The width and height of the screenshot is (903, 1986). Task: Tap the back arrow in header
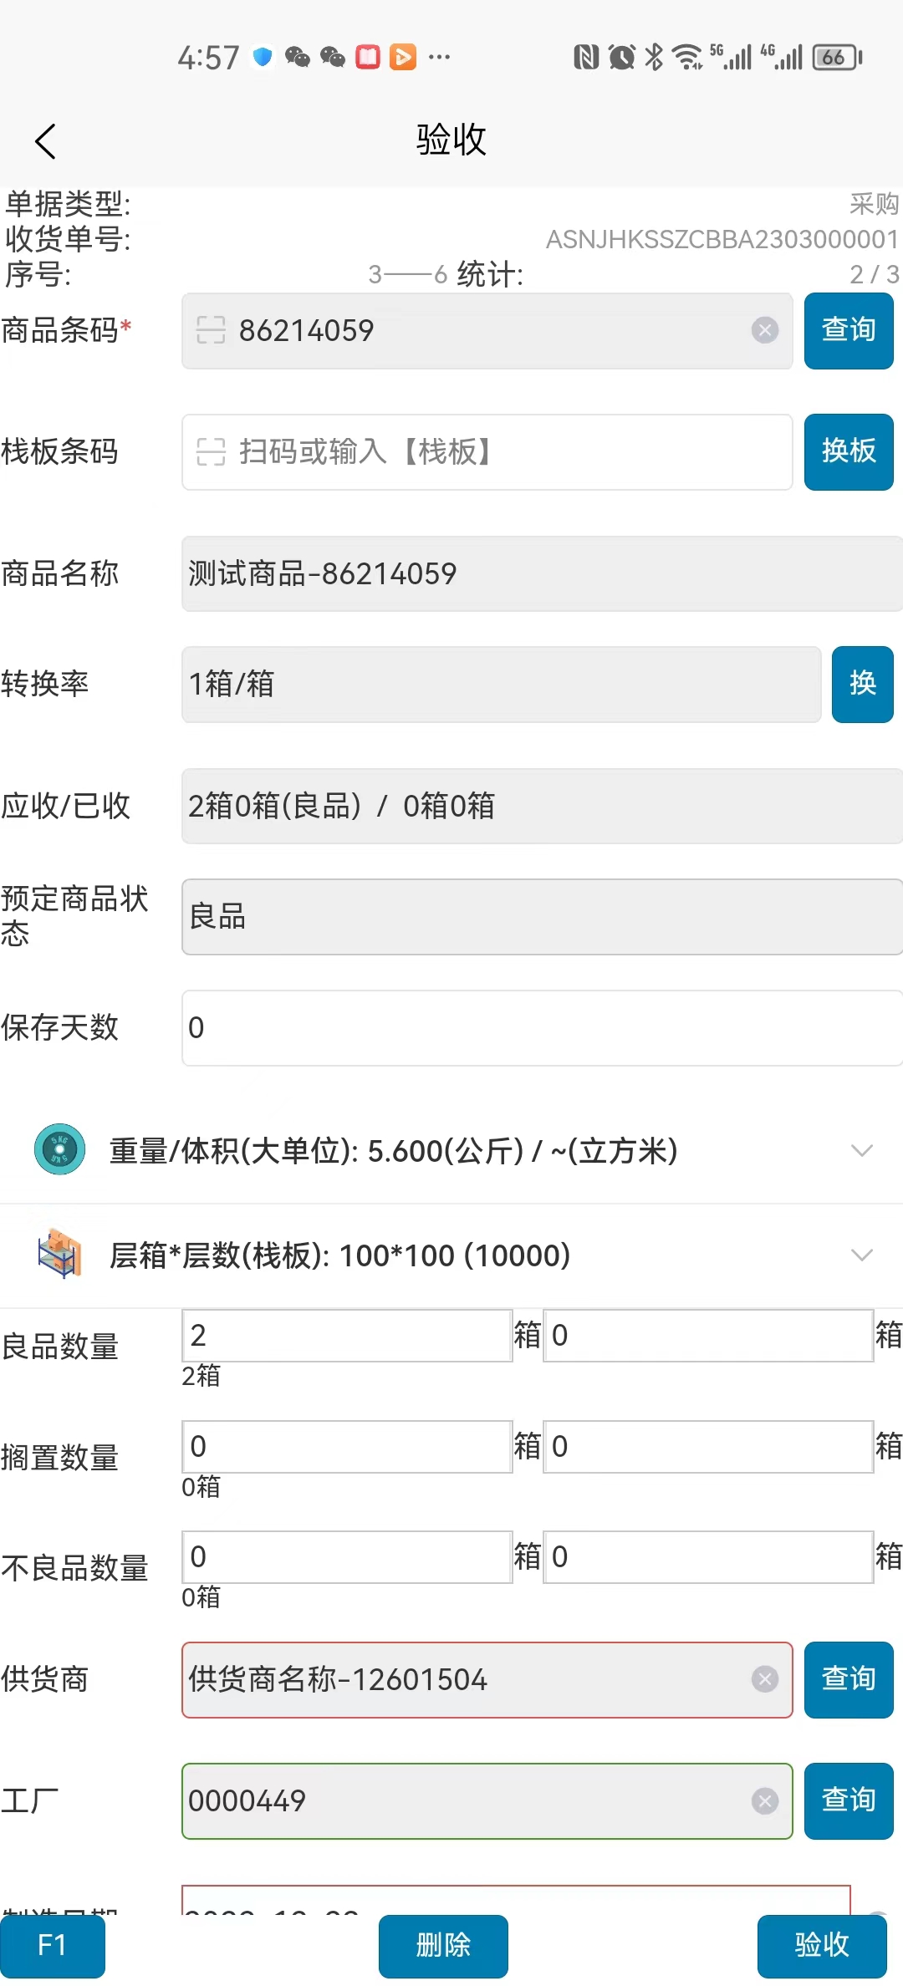click(46, 140)
